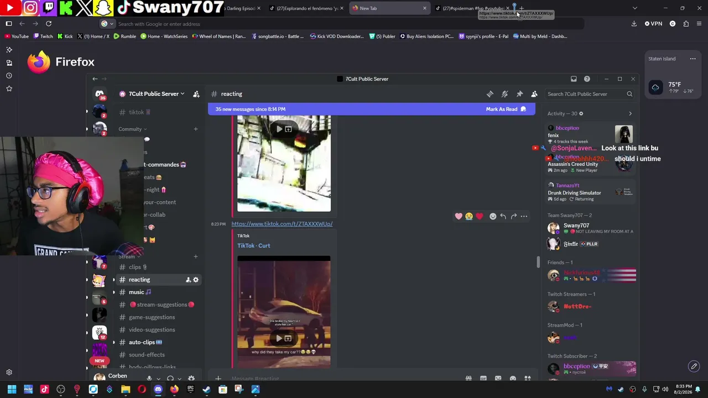Open Discord user settings gear
The width and height of the screenshot is (708, 398).
pyautogui.click(x=191, y=379)
